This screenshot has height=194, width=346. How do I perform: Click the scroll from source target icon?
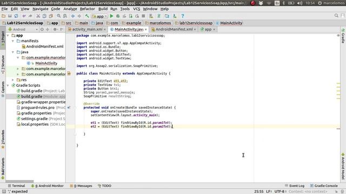pos(42,29)
